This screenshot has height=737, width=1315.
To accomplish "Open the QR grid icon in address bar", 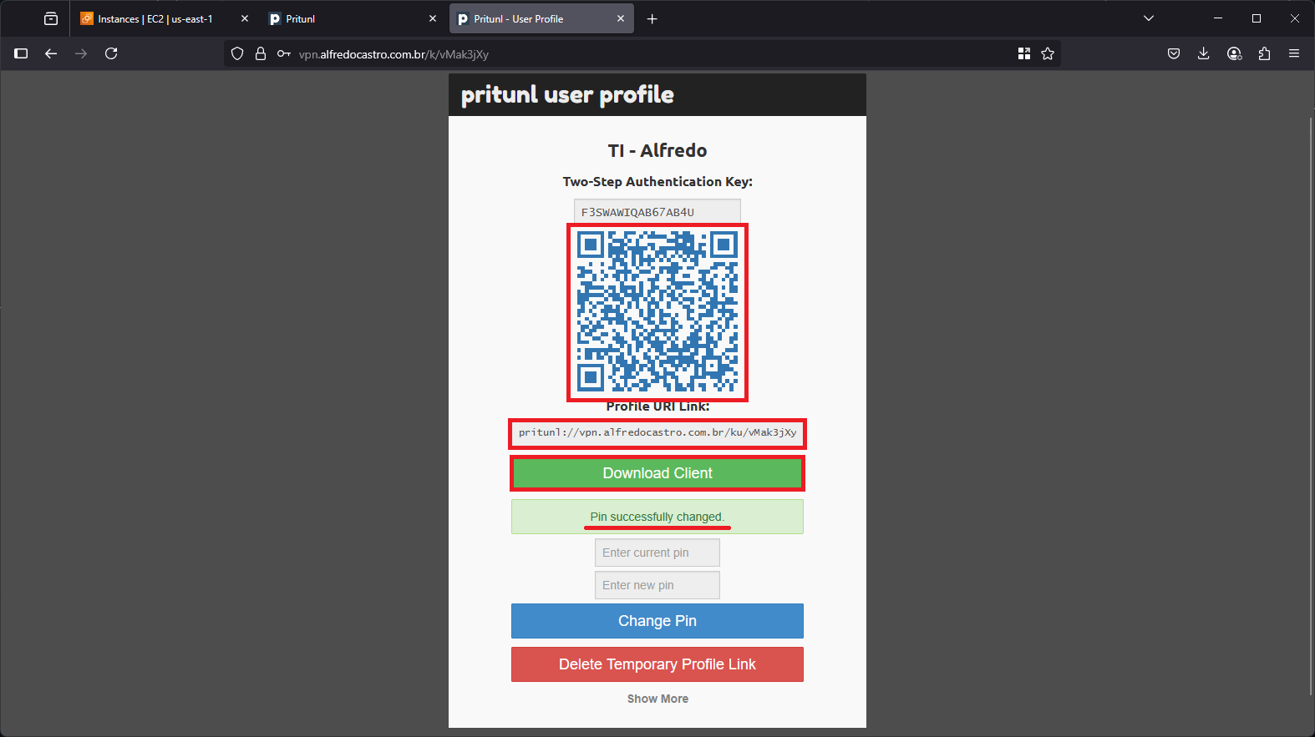I will [1024, 53].
